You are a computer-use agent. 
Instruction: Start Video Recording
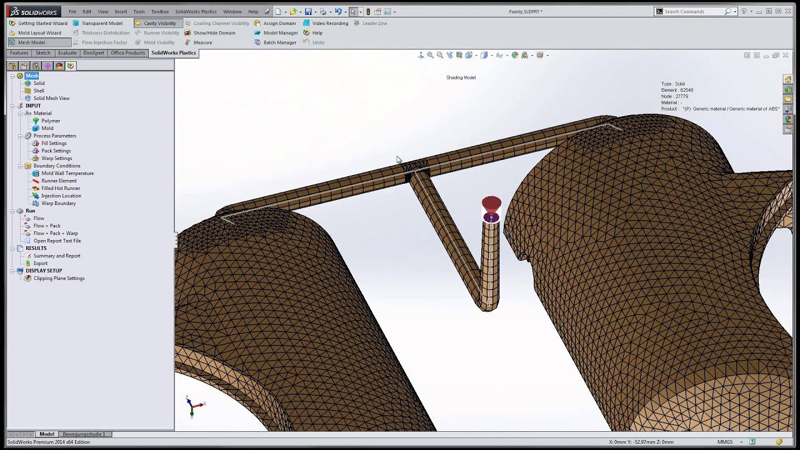point(326,23)
